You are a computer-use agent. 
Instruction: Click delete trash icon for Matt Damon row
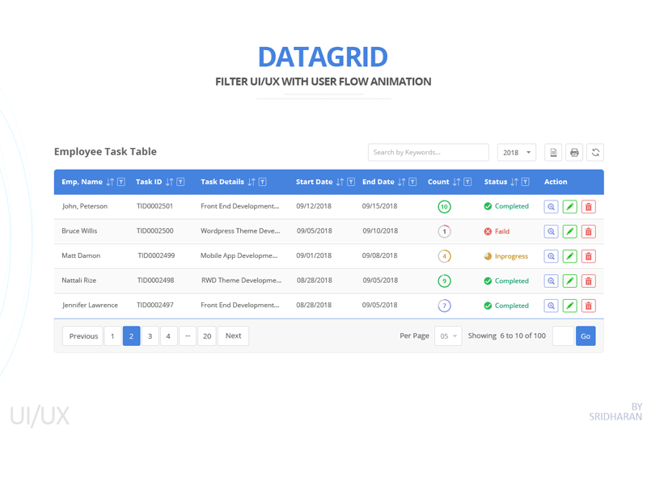coord(588,255)
